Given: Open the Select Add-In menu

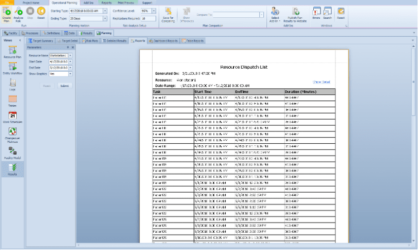Looking at the screenshot, I should point(275,15).
